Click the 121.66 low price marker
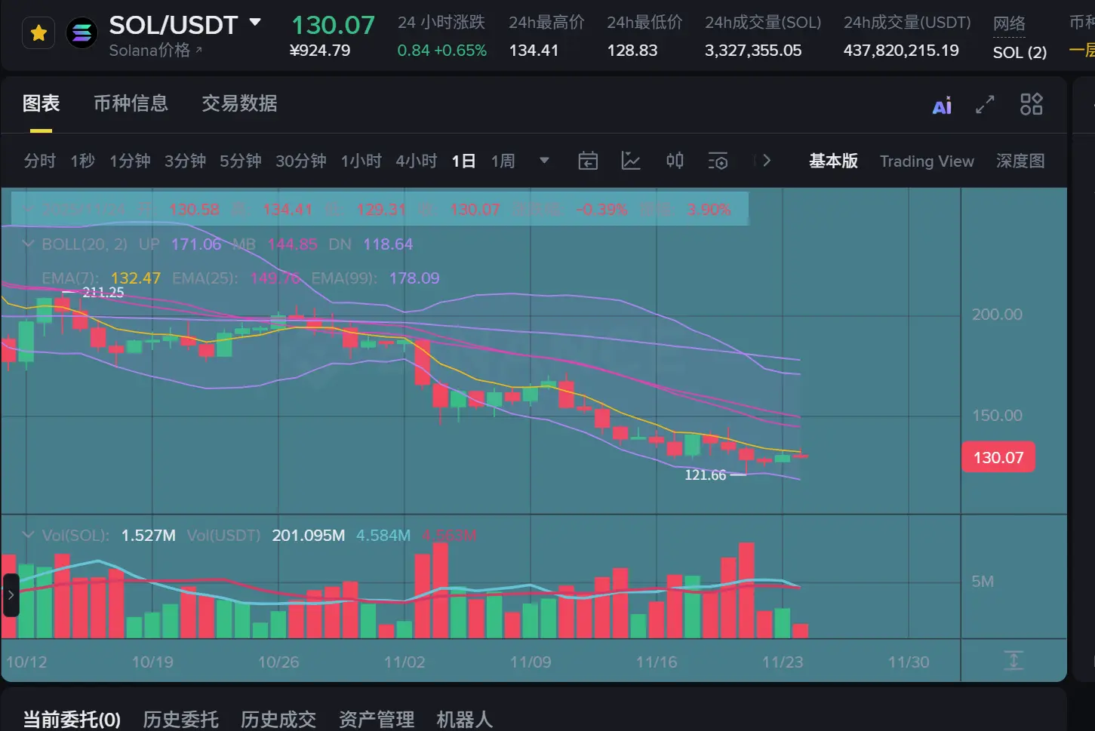The width and height of the screenshot is (1095, 731). tap(705, 475)
